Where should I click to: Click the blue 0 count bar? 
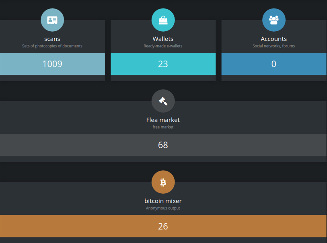pos(274,64)
